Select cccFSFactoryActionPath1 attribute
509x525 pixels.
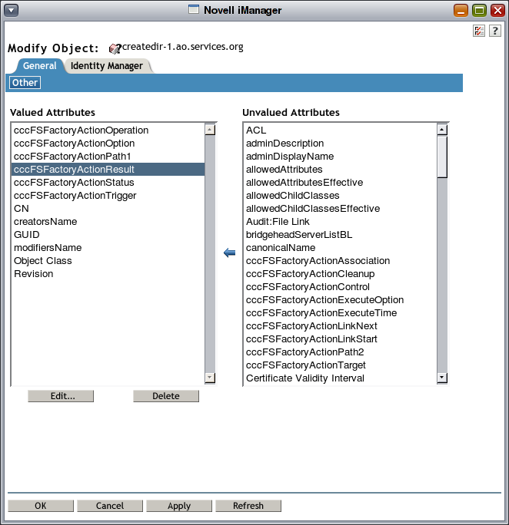point(108,157)
